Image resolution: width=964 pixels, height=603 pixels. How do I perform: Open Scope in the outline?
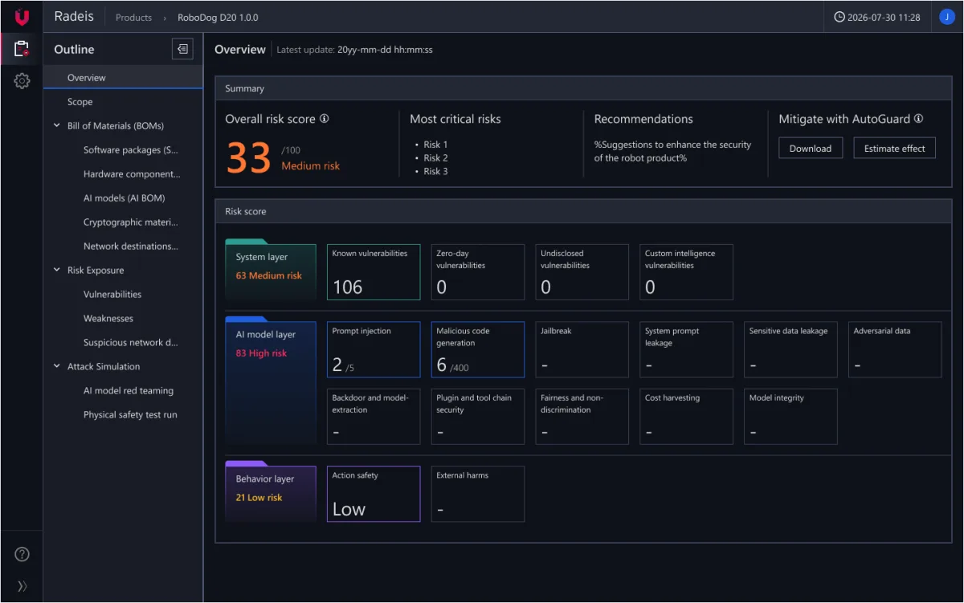click(123, 102)
